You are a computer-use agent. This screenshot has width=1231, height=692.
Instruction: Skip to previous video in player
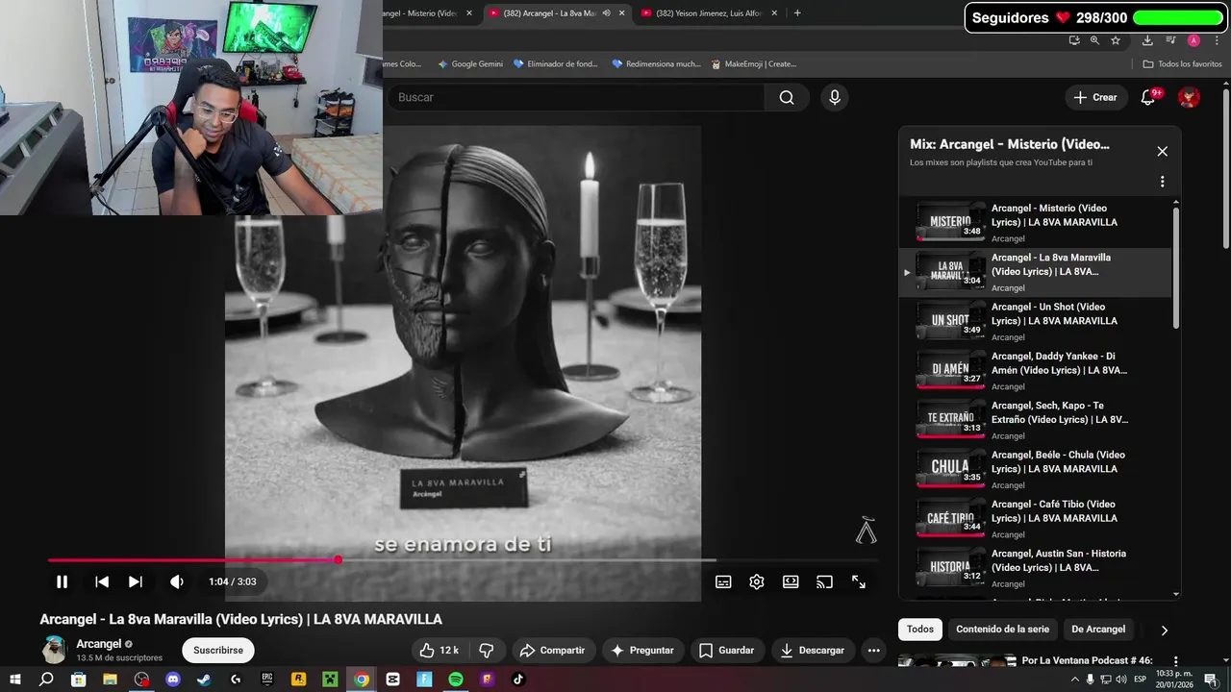(x=102, y=581)
